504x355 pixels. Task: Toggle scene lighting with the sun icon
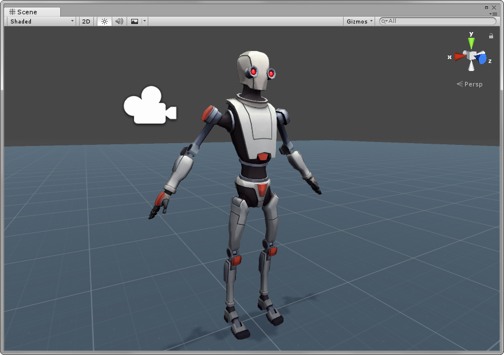pyautogui.click(x=104, y=21)
